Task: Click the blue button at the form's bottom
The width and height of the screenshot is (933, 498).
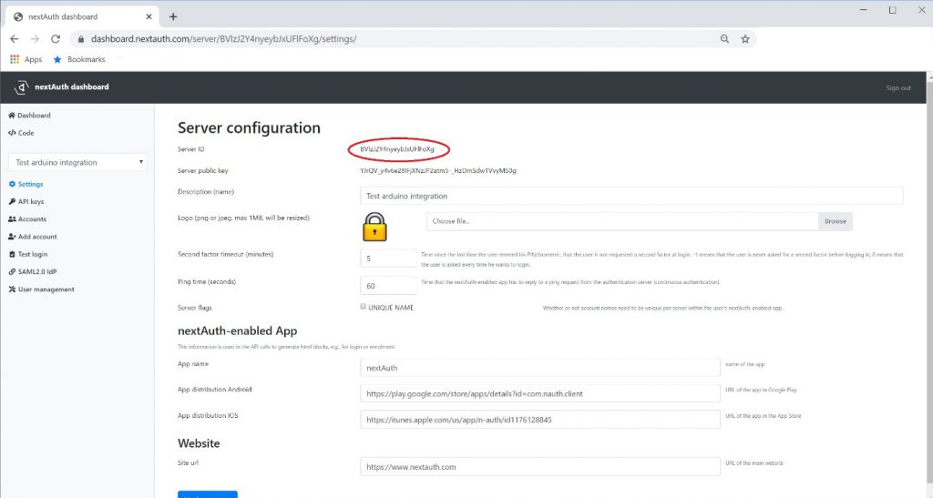Action: pos(208,494)
